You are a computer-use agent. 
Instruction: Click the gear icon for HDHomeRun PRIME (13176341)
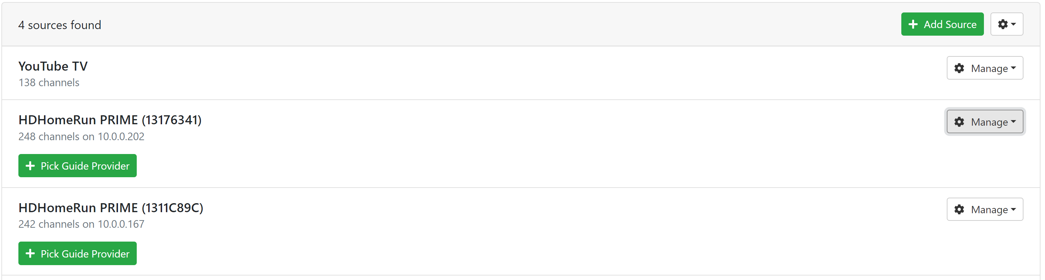point(959,122)
